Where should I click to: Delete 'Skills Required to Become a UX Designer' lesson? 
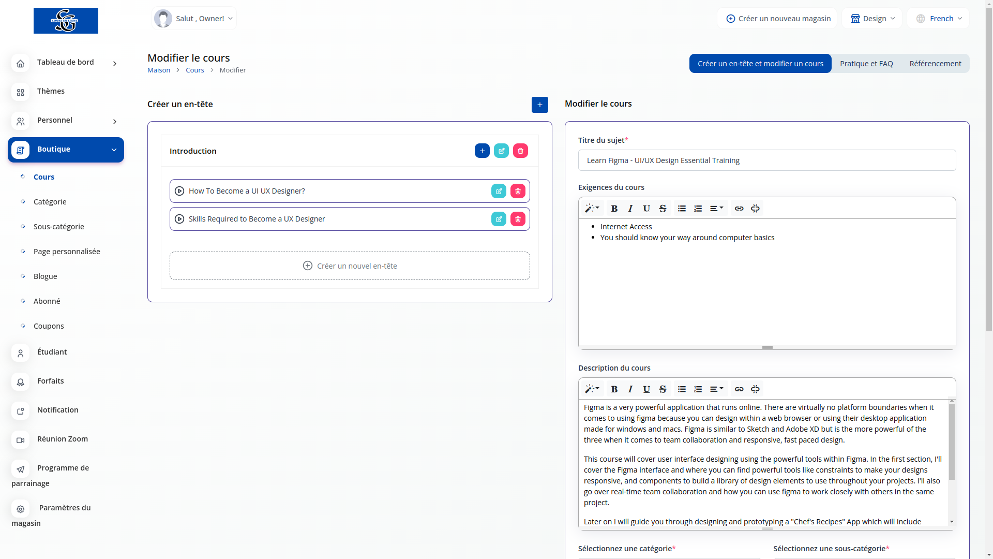coord(518,219)
